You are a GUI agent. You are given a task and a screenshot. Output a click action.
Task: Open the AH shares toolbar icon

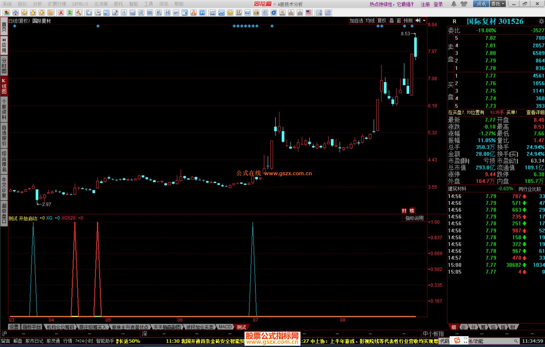pos(176,13)
